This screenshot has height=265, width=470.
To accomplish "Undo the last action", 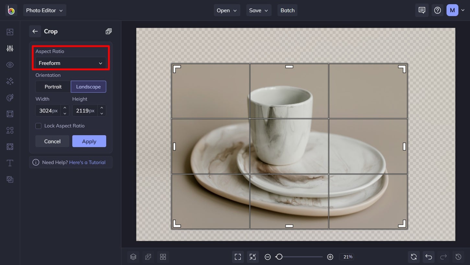I will pos(429,257).
